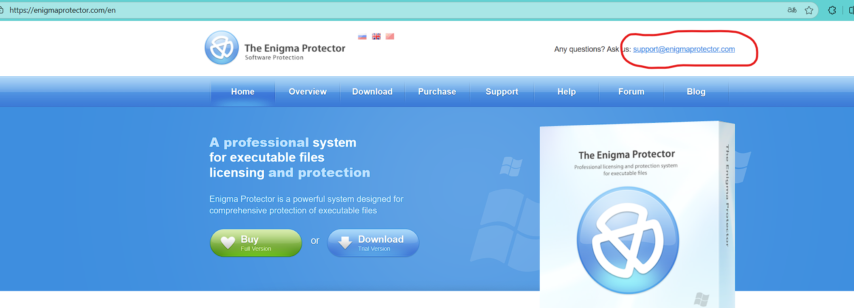Click the browser address bar URL
854x308 pixels.
[62, 10]
